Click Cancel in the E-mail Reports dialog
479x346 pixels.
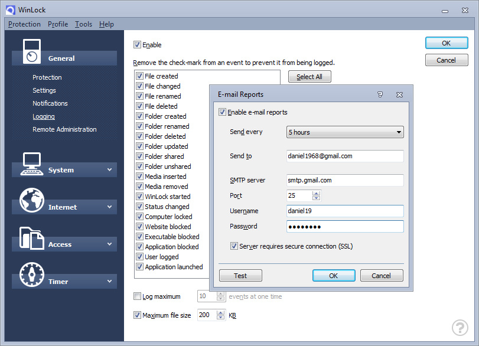coord(381,276)
